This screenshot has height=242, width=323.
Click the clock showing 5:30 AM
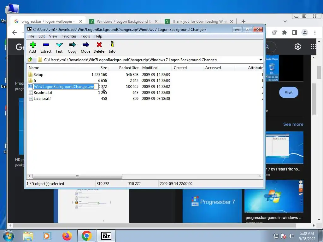(x=307, y=233)
